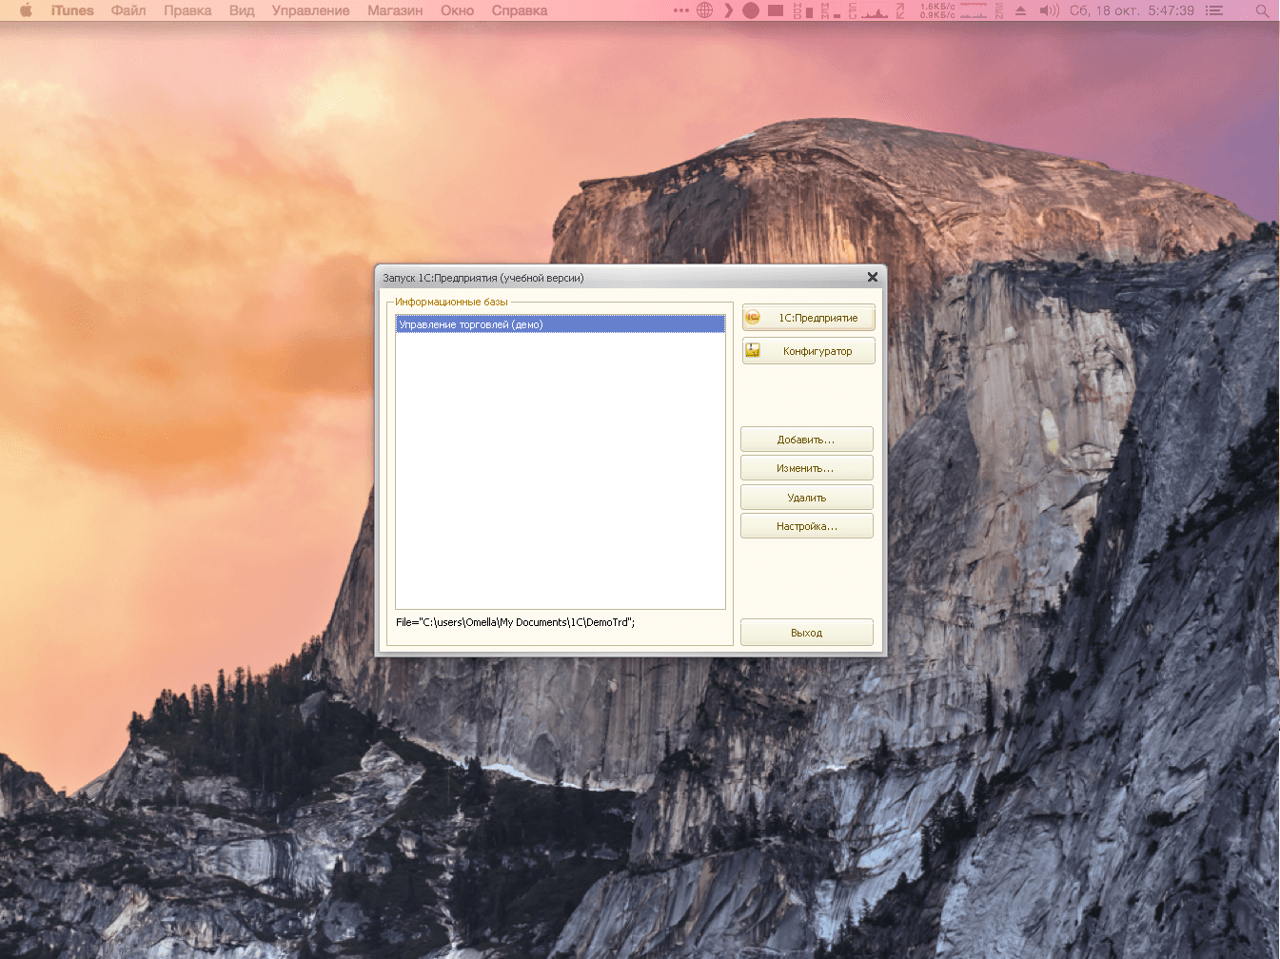
Task: Open the Правка menu
Action: coord(187,10)
